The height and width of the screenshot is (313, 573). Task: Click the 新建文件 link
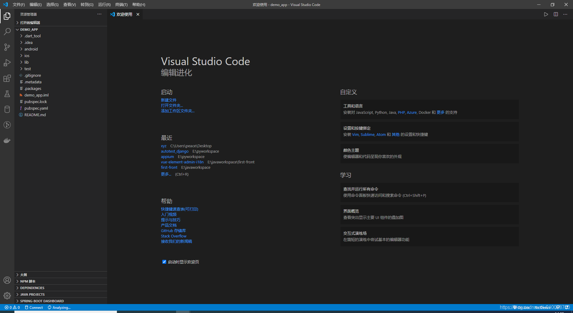pyautogui.click(x=169, y=100)
